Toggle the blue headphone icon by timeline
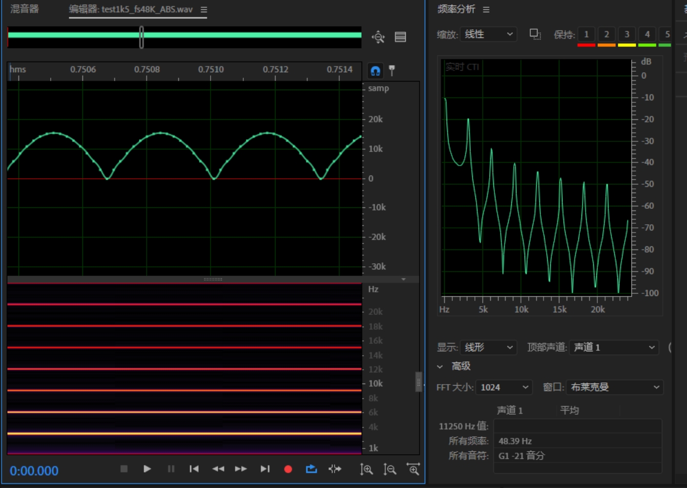687x488 pixels. pos(376,71)
